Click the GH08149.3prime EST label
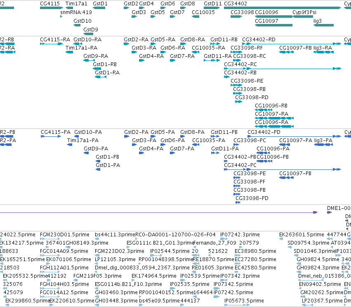Screen dimensions: 351x307 point(87,243)
